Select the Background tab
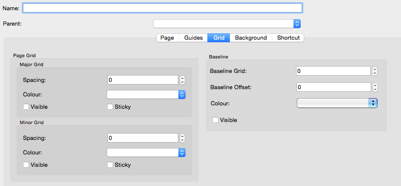The height and width of the screenshot is (186, 401). [x=251, y=38]
